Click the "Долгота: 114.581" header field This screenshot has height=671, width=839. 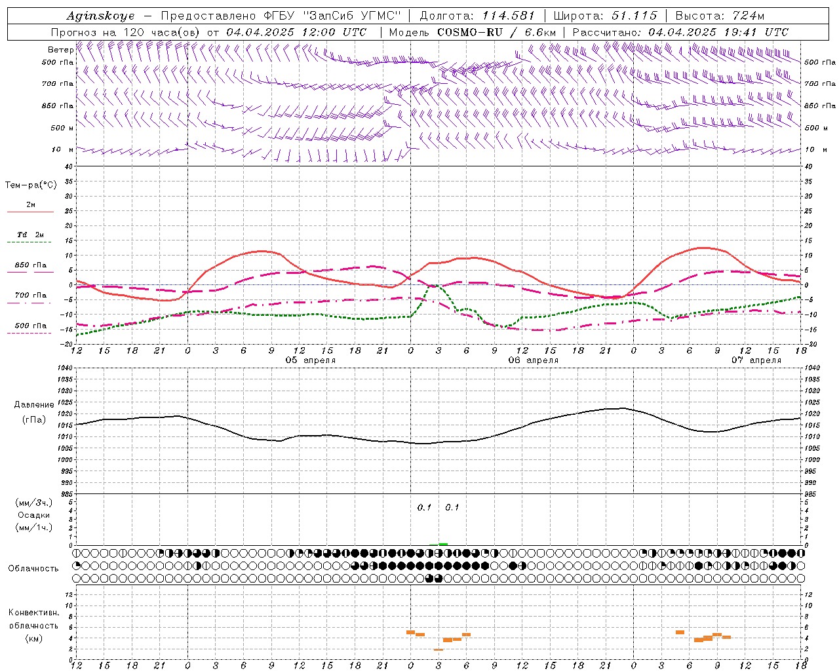(477, 16)
